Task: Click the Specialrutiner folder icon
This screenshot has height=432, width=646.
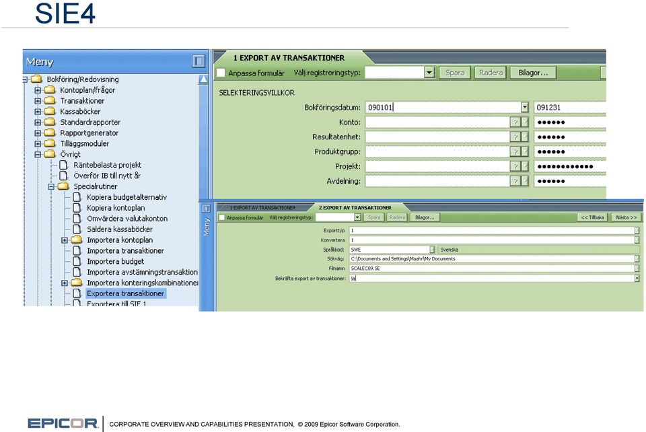Action: 63,186
